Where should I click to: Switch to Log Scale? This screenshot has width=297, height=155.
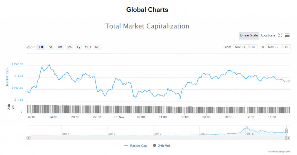pyautogui.click(x=268, y=35)
